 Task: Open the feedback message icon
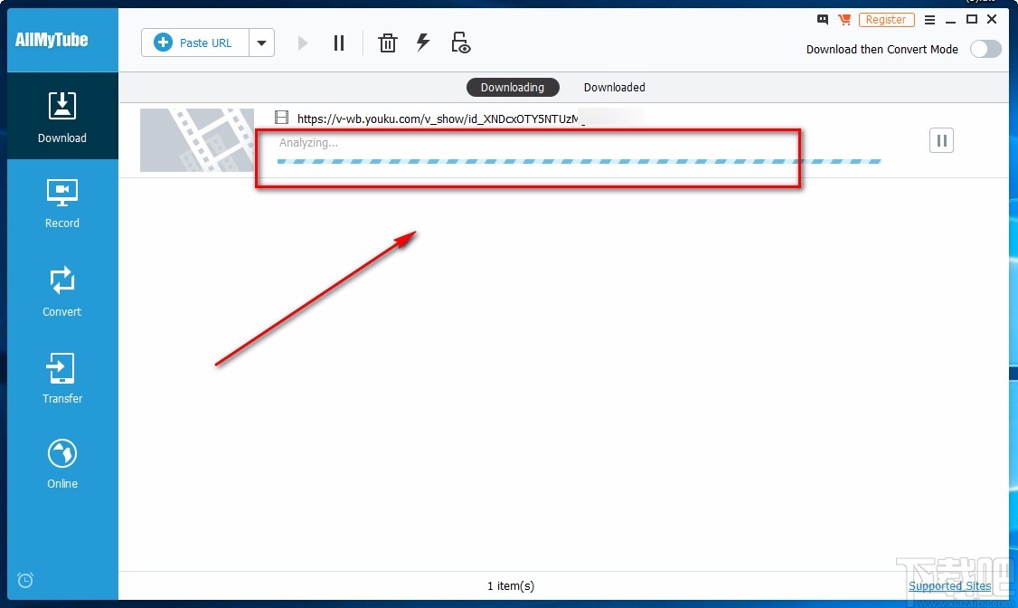(823, 20)
